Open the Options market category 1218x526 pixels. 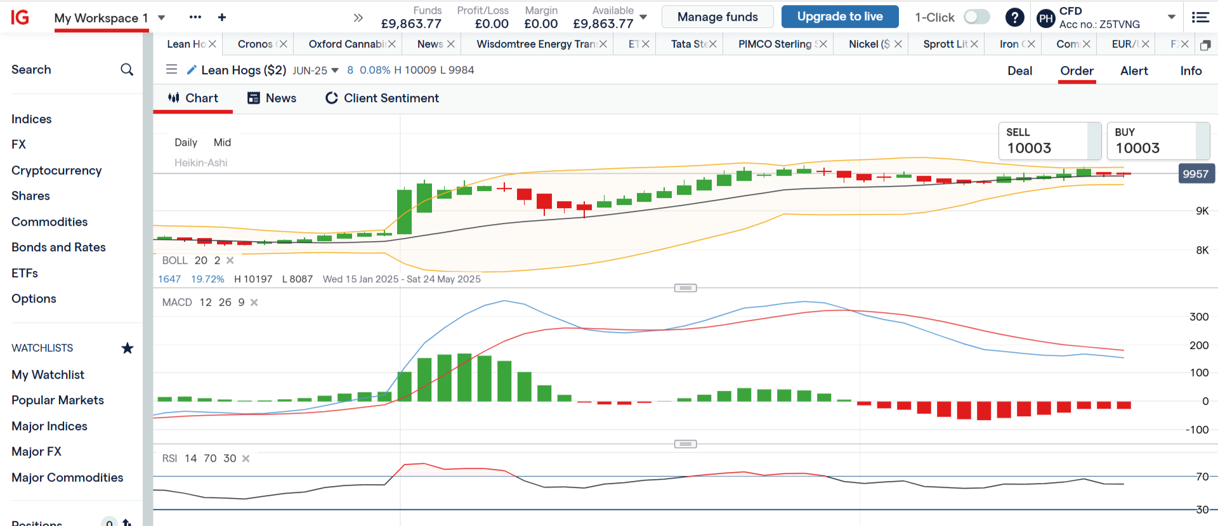[34, 299]
